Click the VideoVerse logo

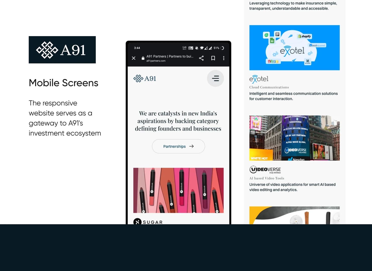[x=265, y=170]
